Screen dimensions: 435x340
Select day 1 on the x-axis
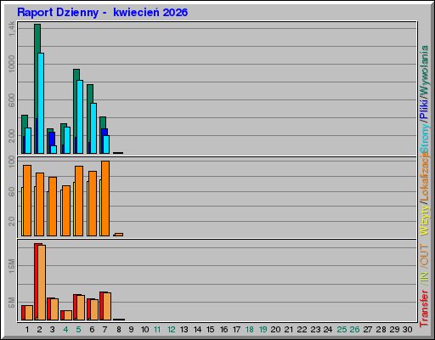(27, 330)
